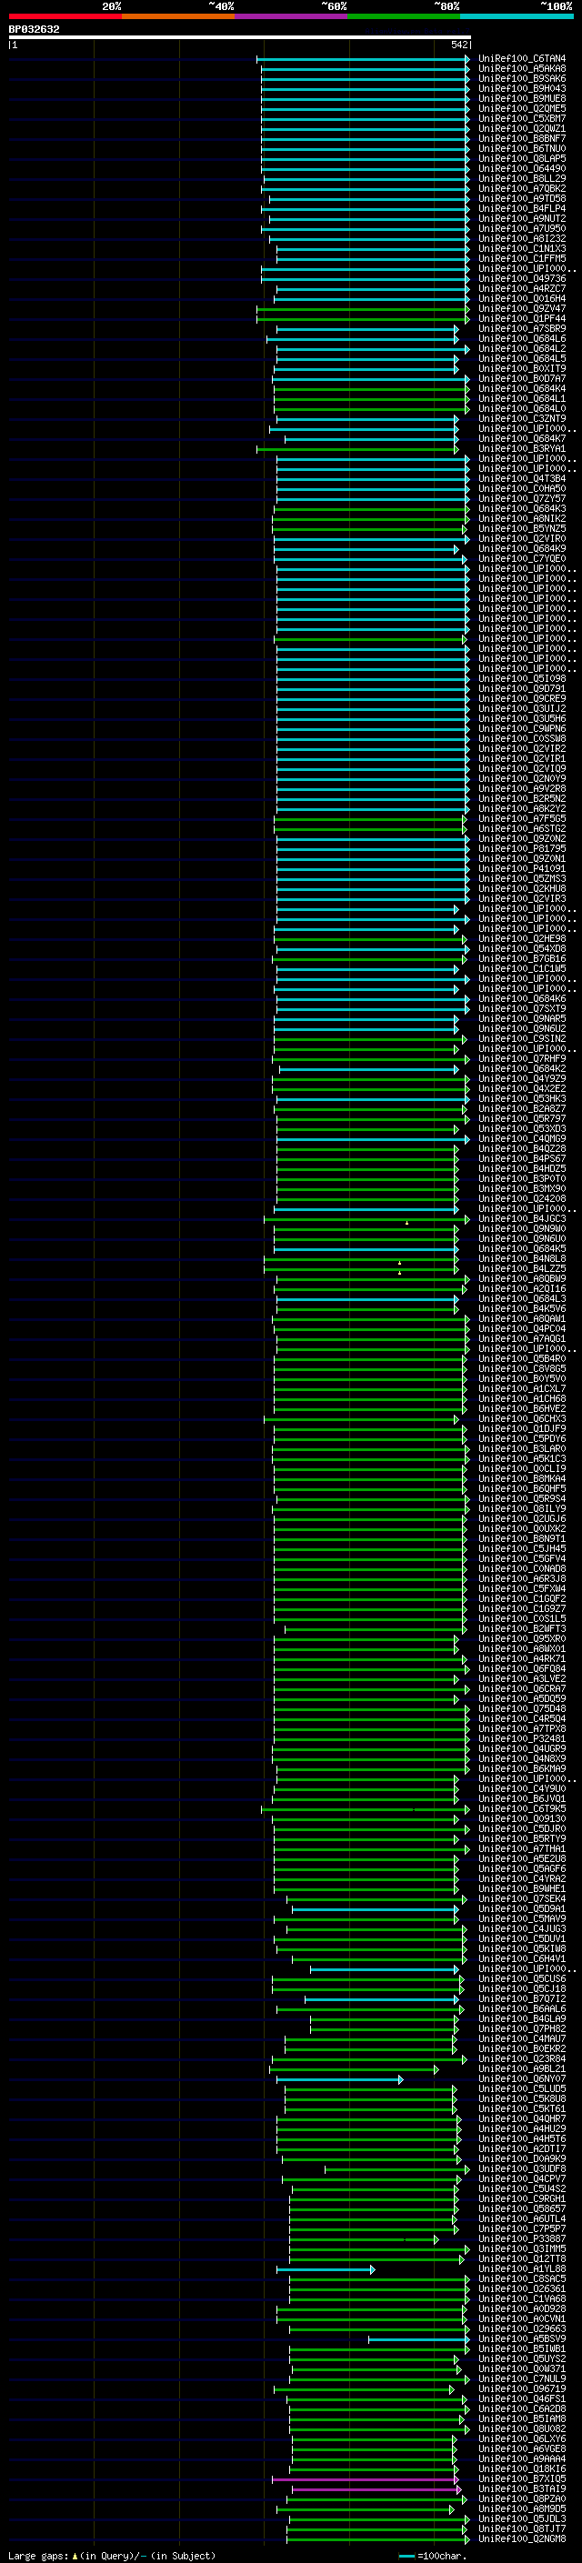
Task: Click UniRef100_B4N8L8 hit name
Action: 522,1259
